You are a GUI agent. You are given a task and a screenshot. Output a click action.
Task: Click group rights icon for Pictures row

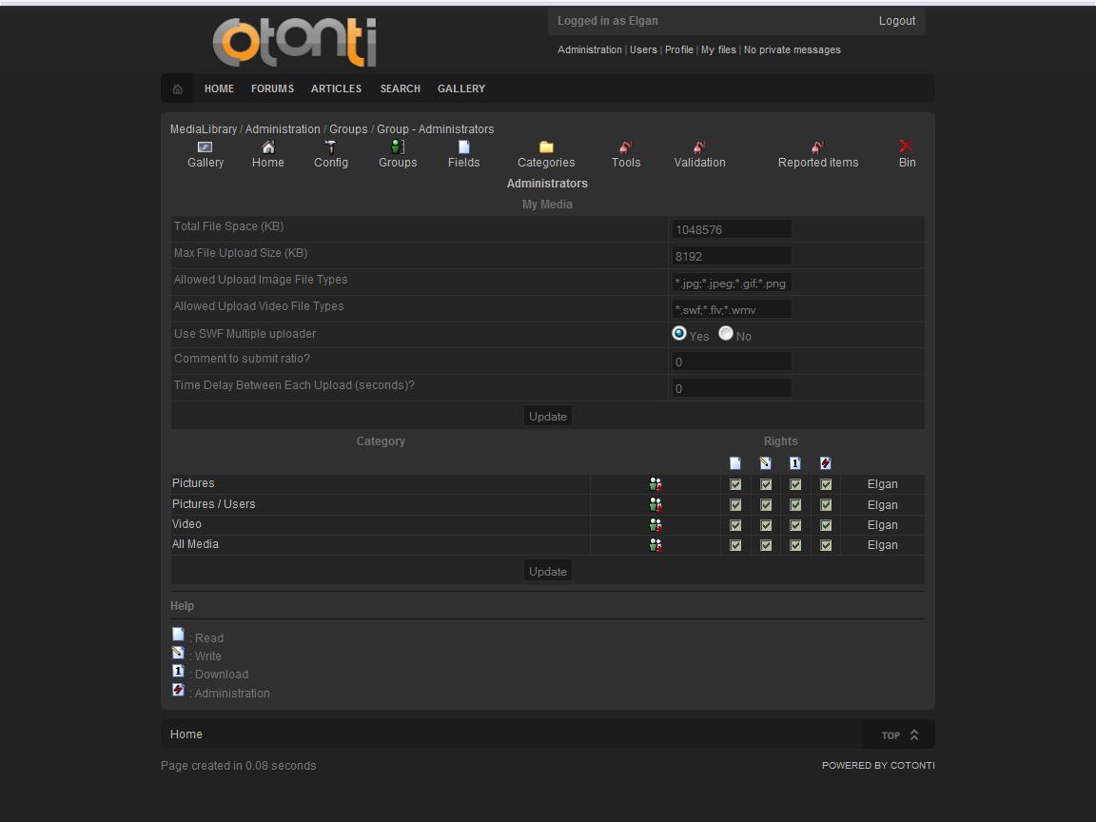pos(656,484)
